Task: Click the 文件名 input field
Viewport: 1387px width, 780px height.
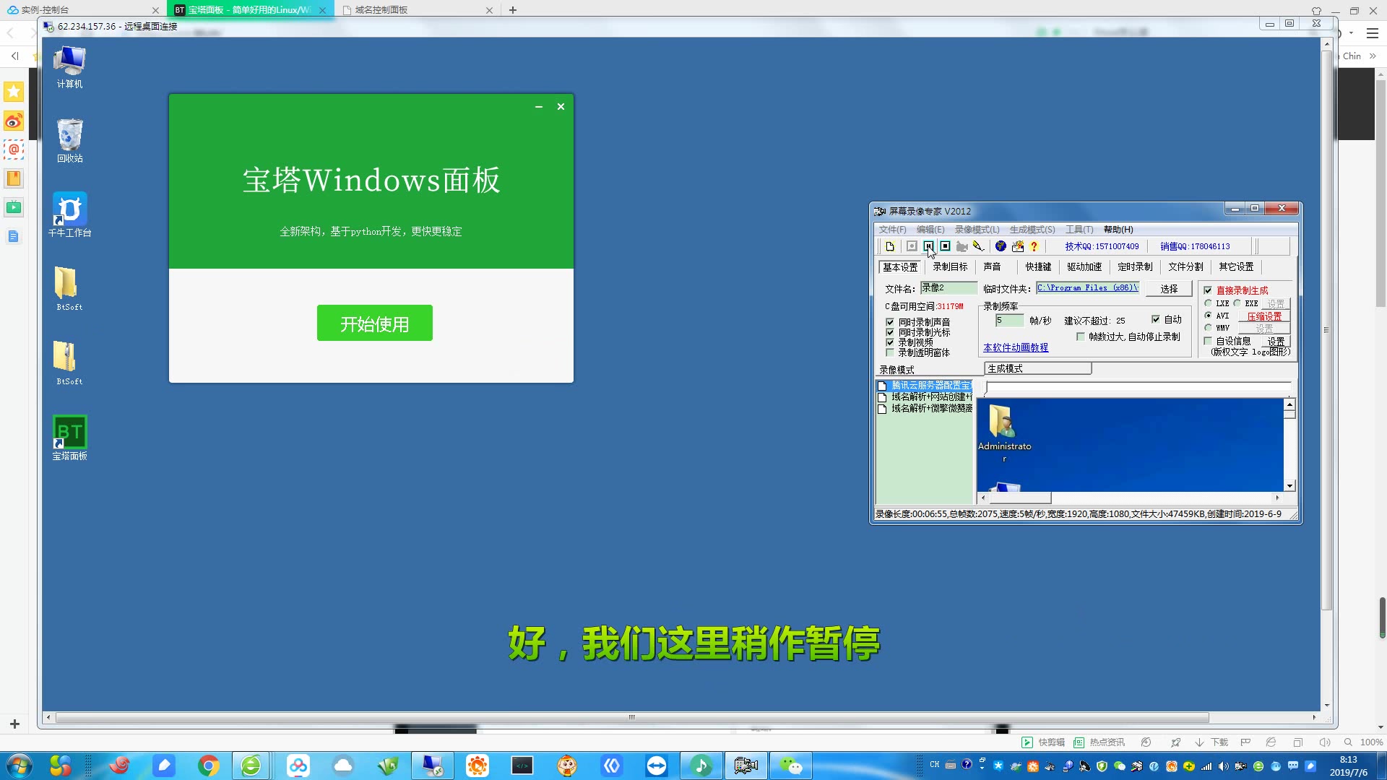Action: click(948, 288)
